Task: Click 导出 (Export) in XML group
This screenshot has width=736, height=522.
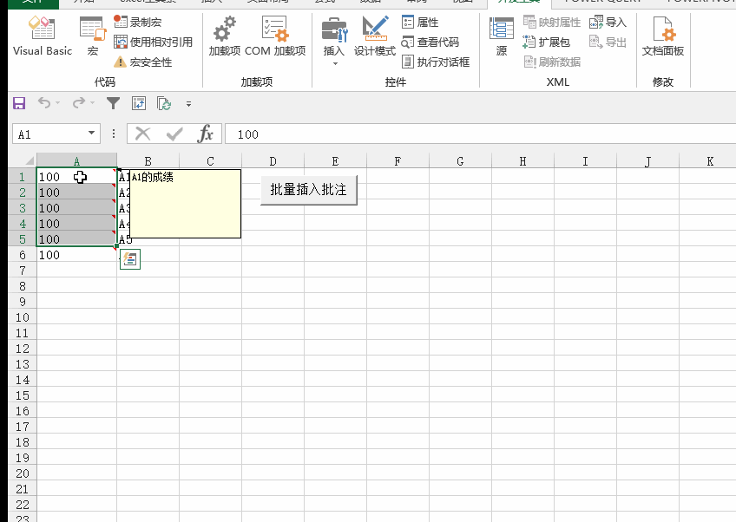Action: click(x=608, y=42)
